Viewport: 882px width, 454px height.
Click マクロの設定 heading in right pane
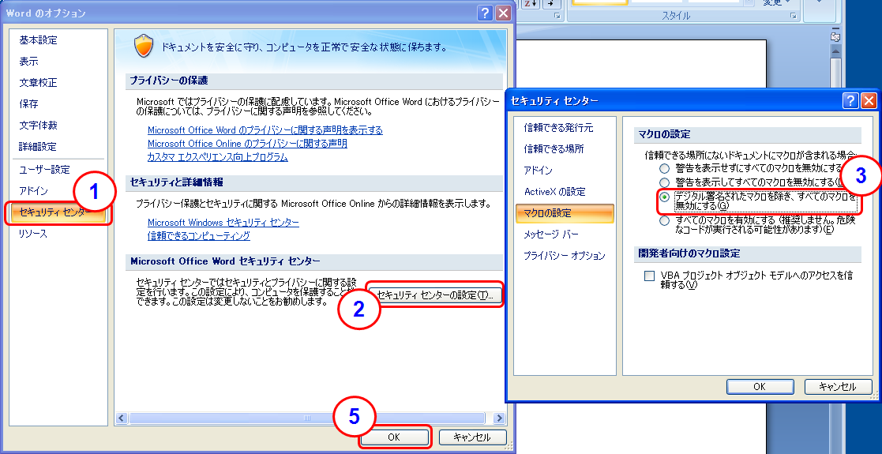pyautogui.click(x=664, y=134)
